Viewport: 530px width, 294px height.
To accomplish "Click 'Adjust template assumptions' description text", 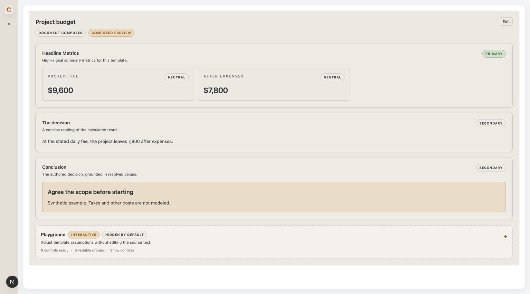I will 96,242.
